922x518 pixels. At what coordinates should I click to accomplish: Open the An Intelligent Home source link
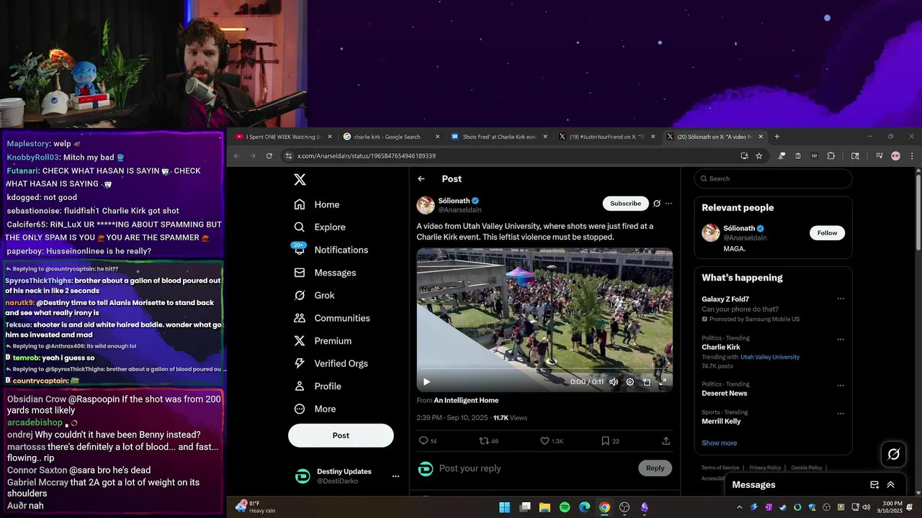pyautogui.click(x=466, y=400)
